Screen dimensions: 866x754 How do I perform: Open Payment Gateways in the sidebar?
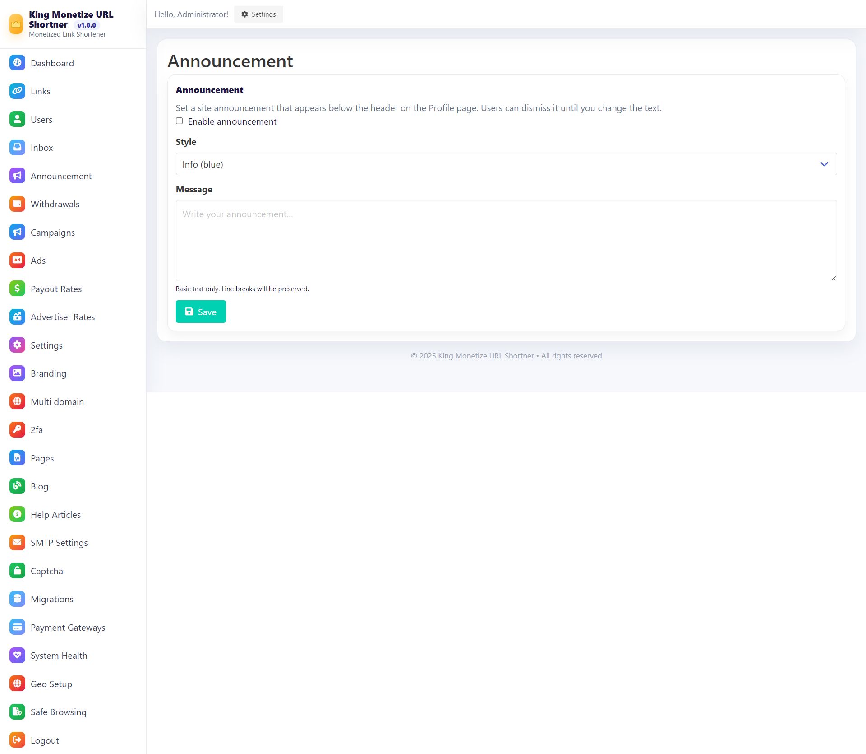(x=68, y=628)
